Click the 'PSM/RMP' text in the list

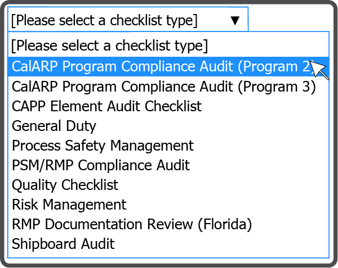[x=43, y=165]
